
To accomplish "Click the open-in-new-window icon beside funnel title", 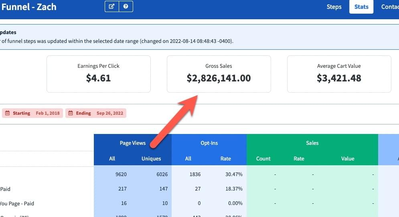I will coord(112,7).
